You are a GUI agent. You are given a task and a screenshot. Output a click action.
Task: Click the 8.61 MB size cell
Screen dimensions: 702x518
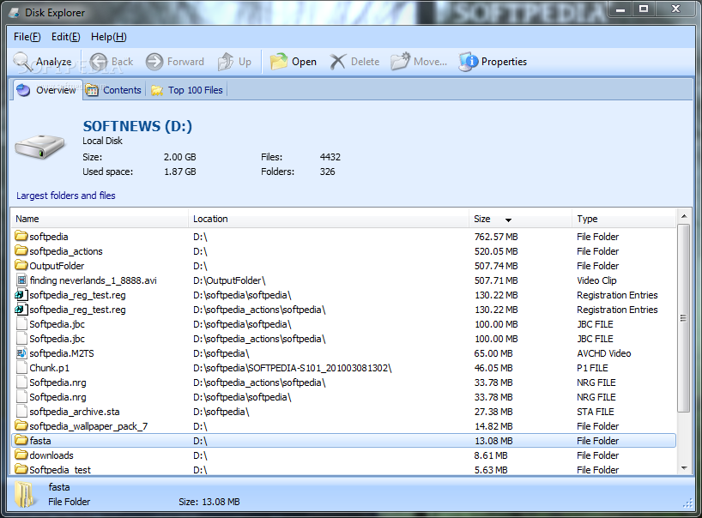point(491,455)
